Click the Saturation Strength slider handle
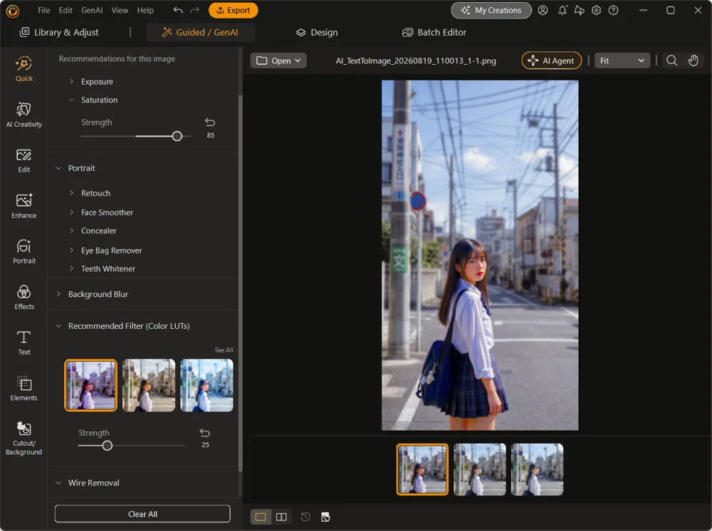 (177, 136)
